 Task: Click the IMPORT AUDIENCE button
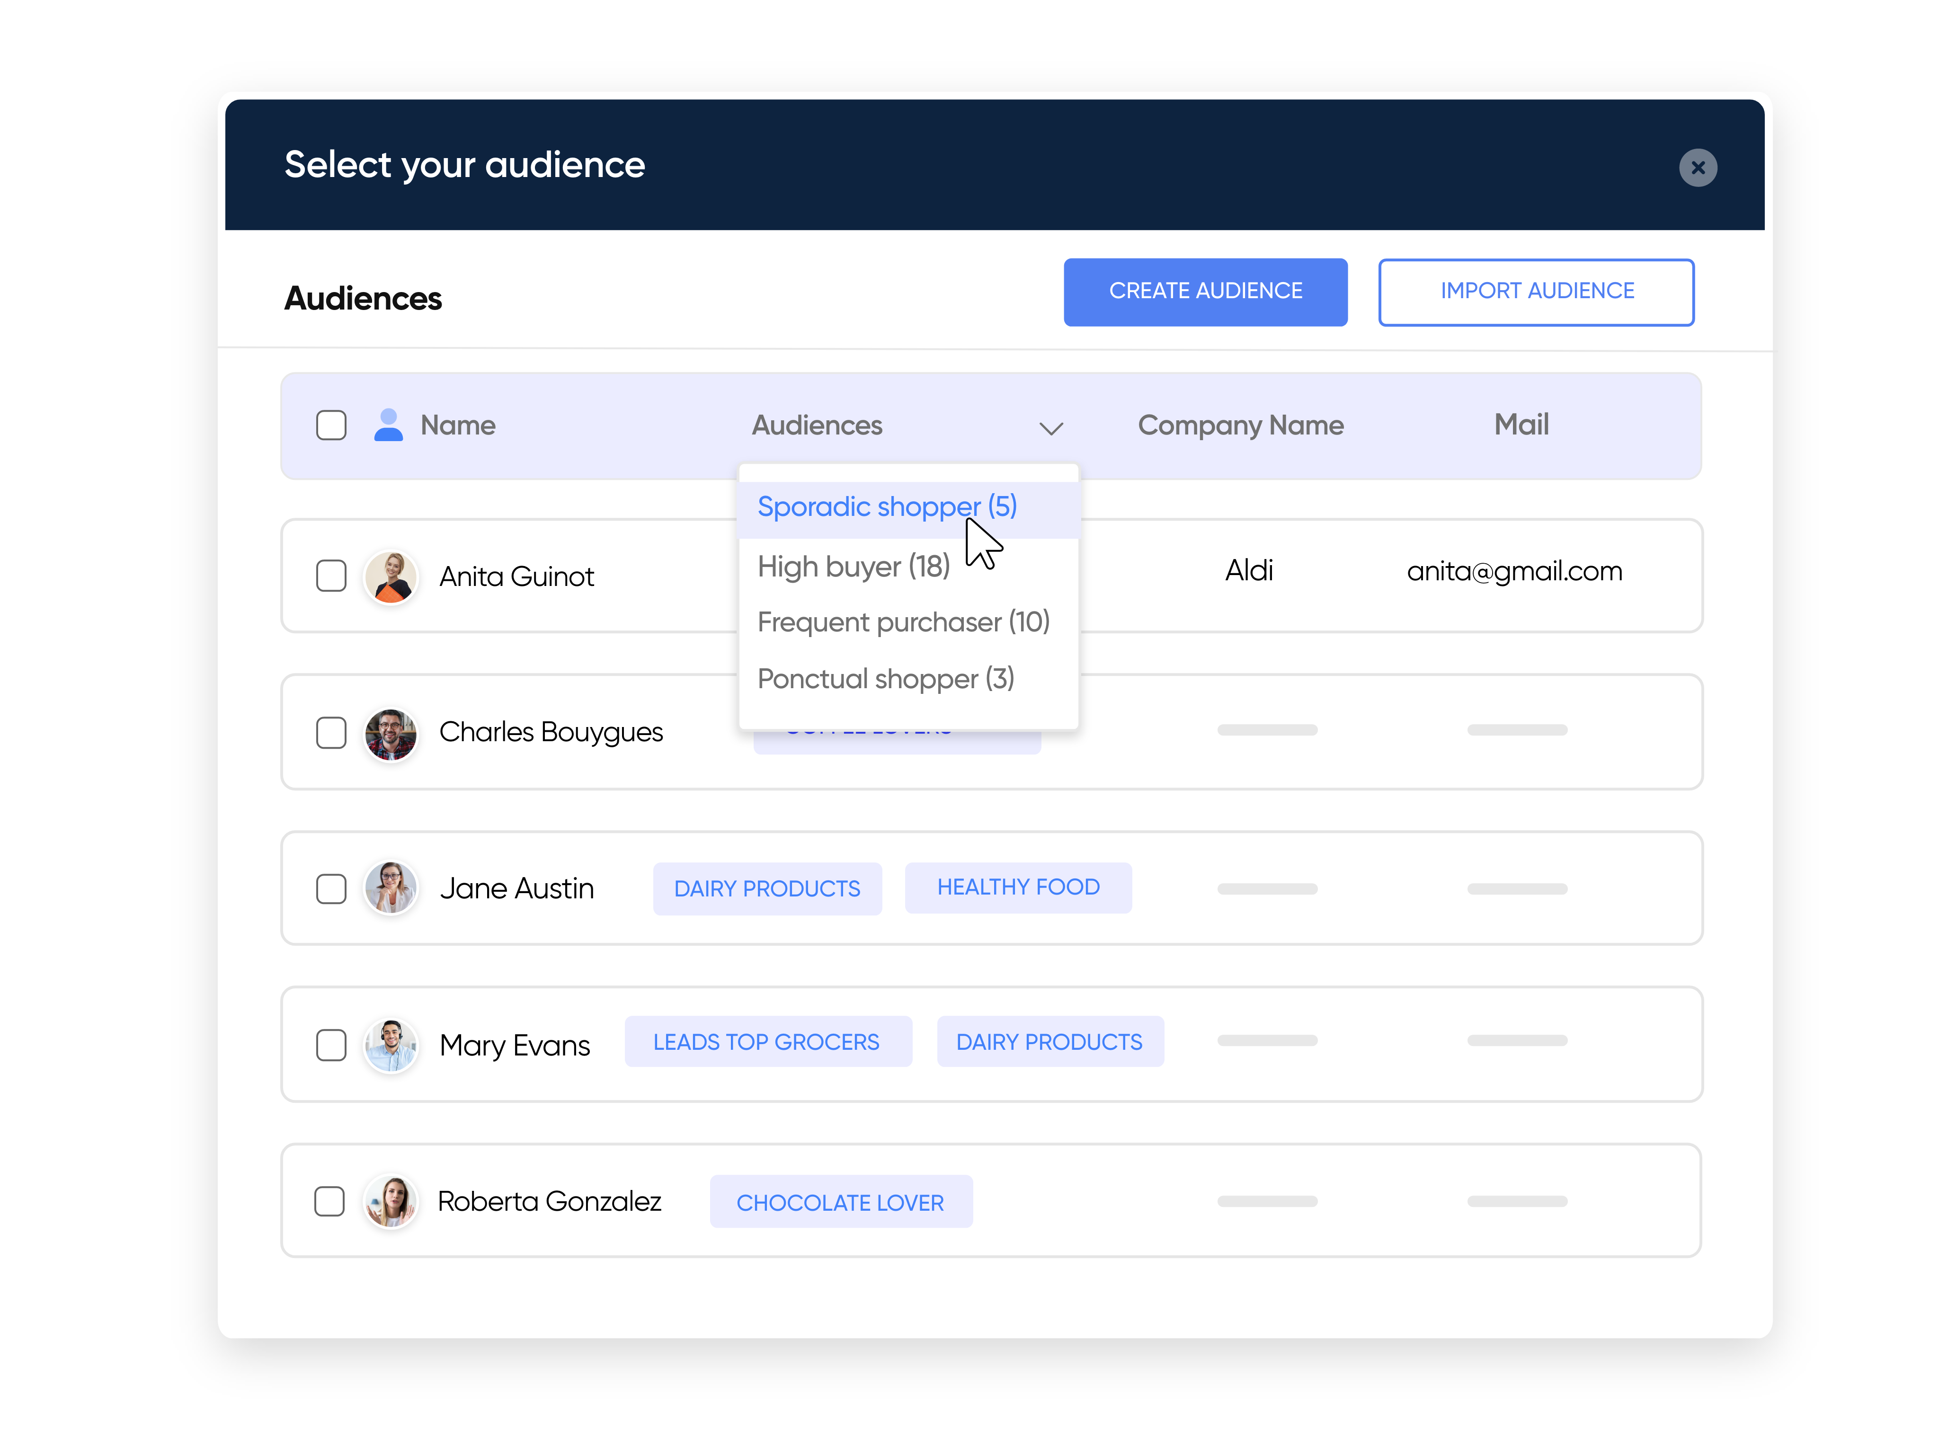coord(1537,292)
